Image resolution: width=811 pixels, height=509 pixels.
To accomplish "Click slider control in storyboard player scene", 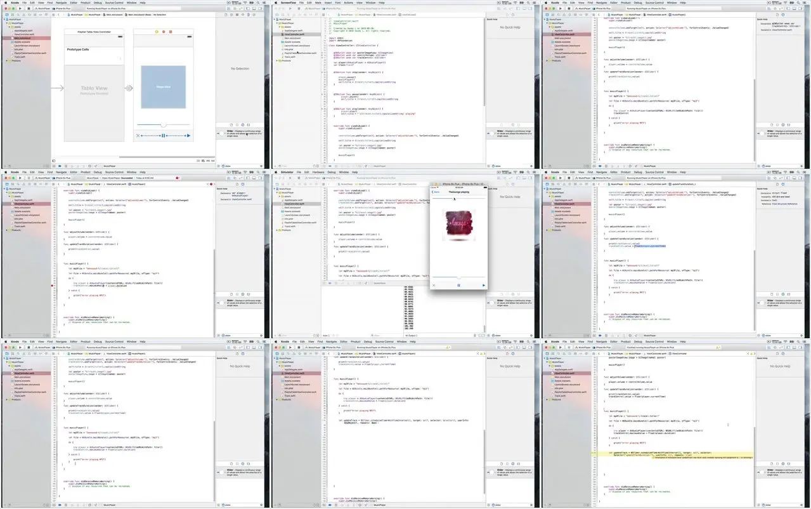I will click(163, 124).
